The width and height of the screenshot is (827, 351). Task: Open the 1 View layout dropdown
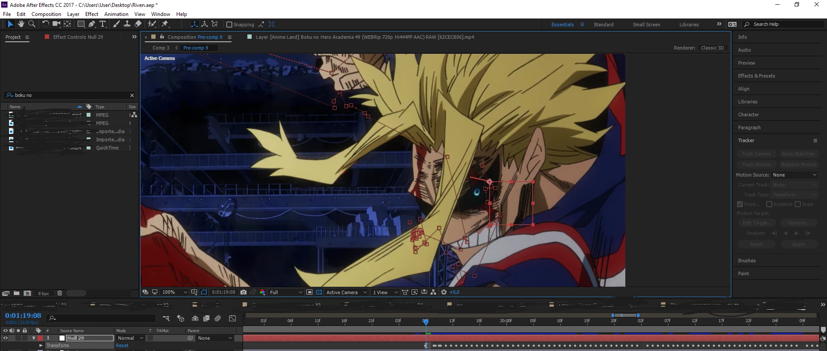click(385, 292)
